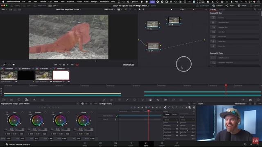Open the Tracker palette icon
The image size is (262, 147).
[142, 100]
